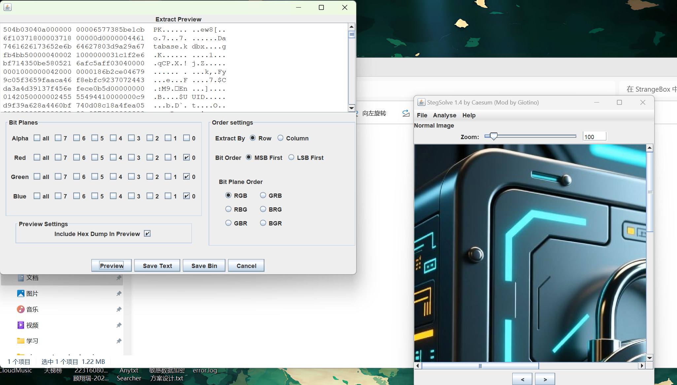Choose Column extract mode
Image resolution: width=677 pixels, height=385 pixels.
pos(280,138)
